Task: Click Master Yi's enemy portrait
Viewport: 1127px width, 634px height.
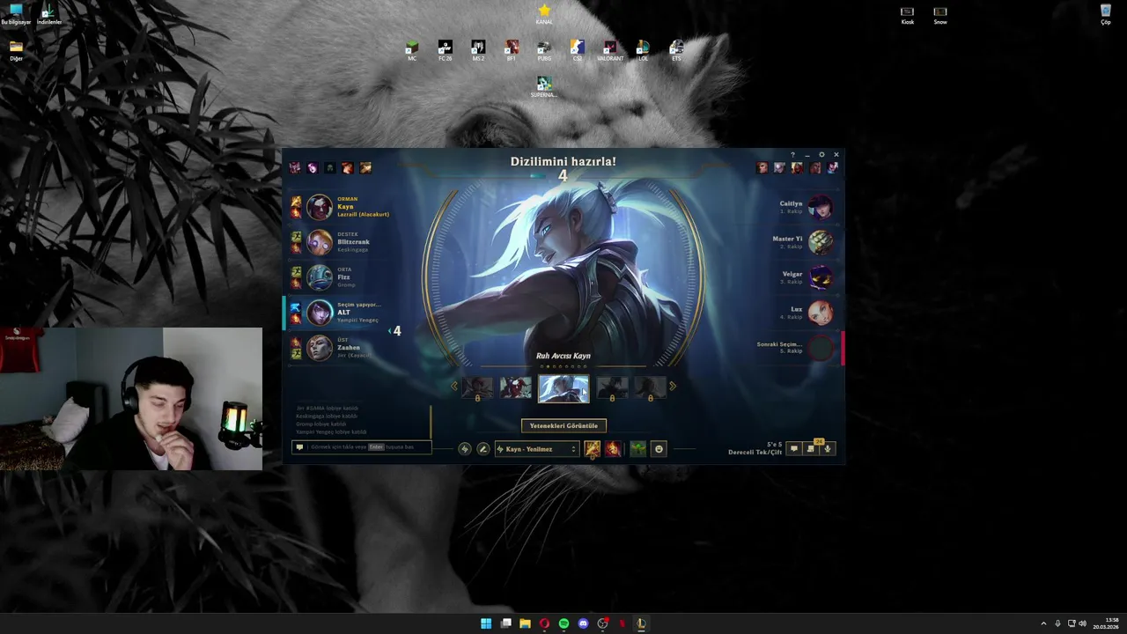Action: 821,242
